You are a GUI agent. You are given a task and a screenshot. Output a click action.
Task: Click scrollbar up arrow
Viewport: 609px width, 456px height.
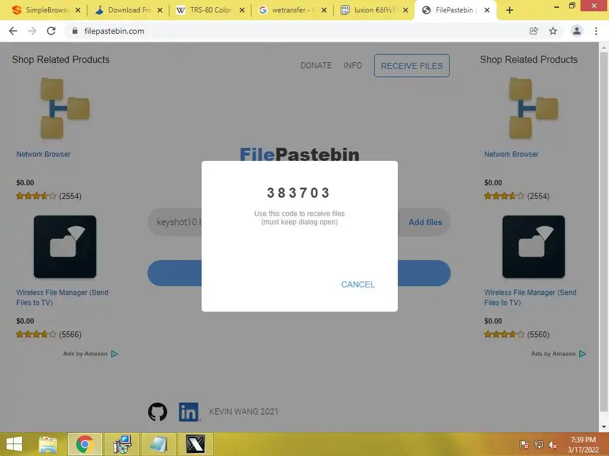(604, 48)
